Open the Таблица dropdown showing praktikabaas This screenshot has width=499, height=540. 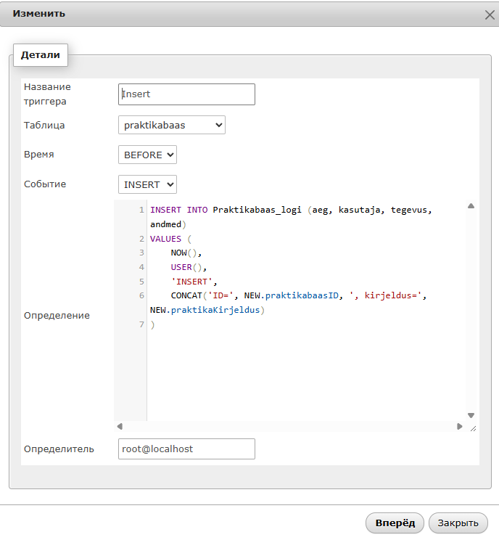[x=172, y=125]
